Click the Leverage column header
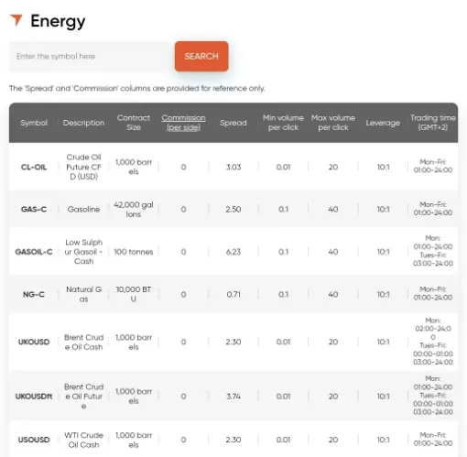The width and height of the screenshot is (467, 457). [x=383, y=123]
